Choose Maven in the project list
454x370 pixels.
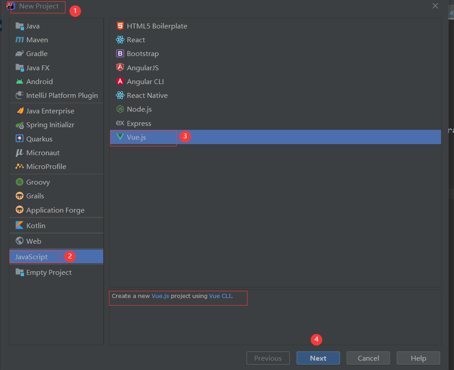[x=56, y=40]
